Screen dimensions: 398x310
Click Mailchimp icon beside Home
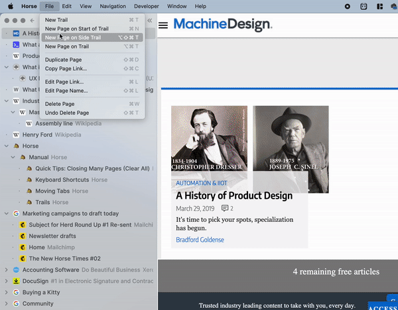[x=23, y=247]
